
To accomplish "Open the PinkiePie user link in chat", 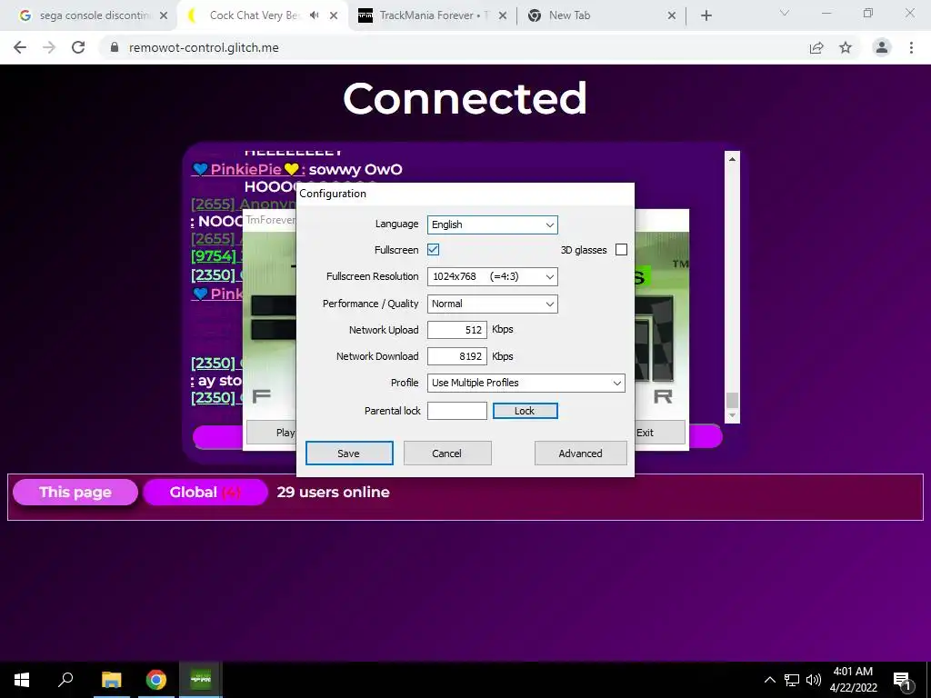I will point(245,169).
